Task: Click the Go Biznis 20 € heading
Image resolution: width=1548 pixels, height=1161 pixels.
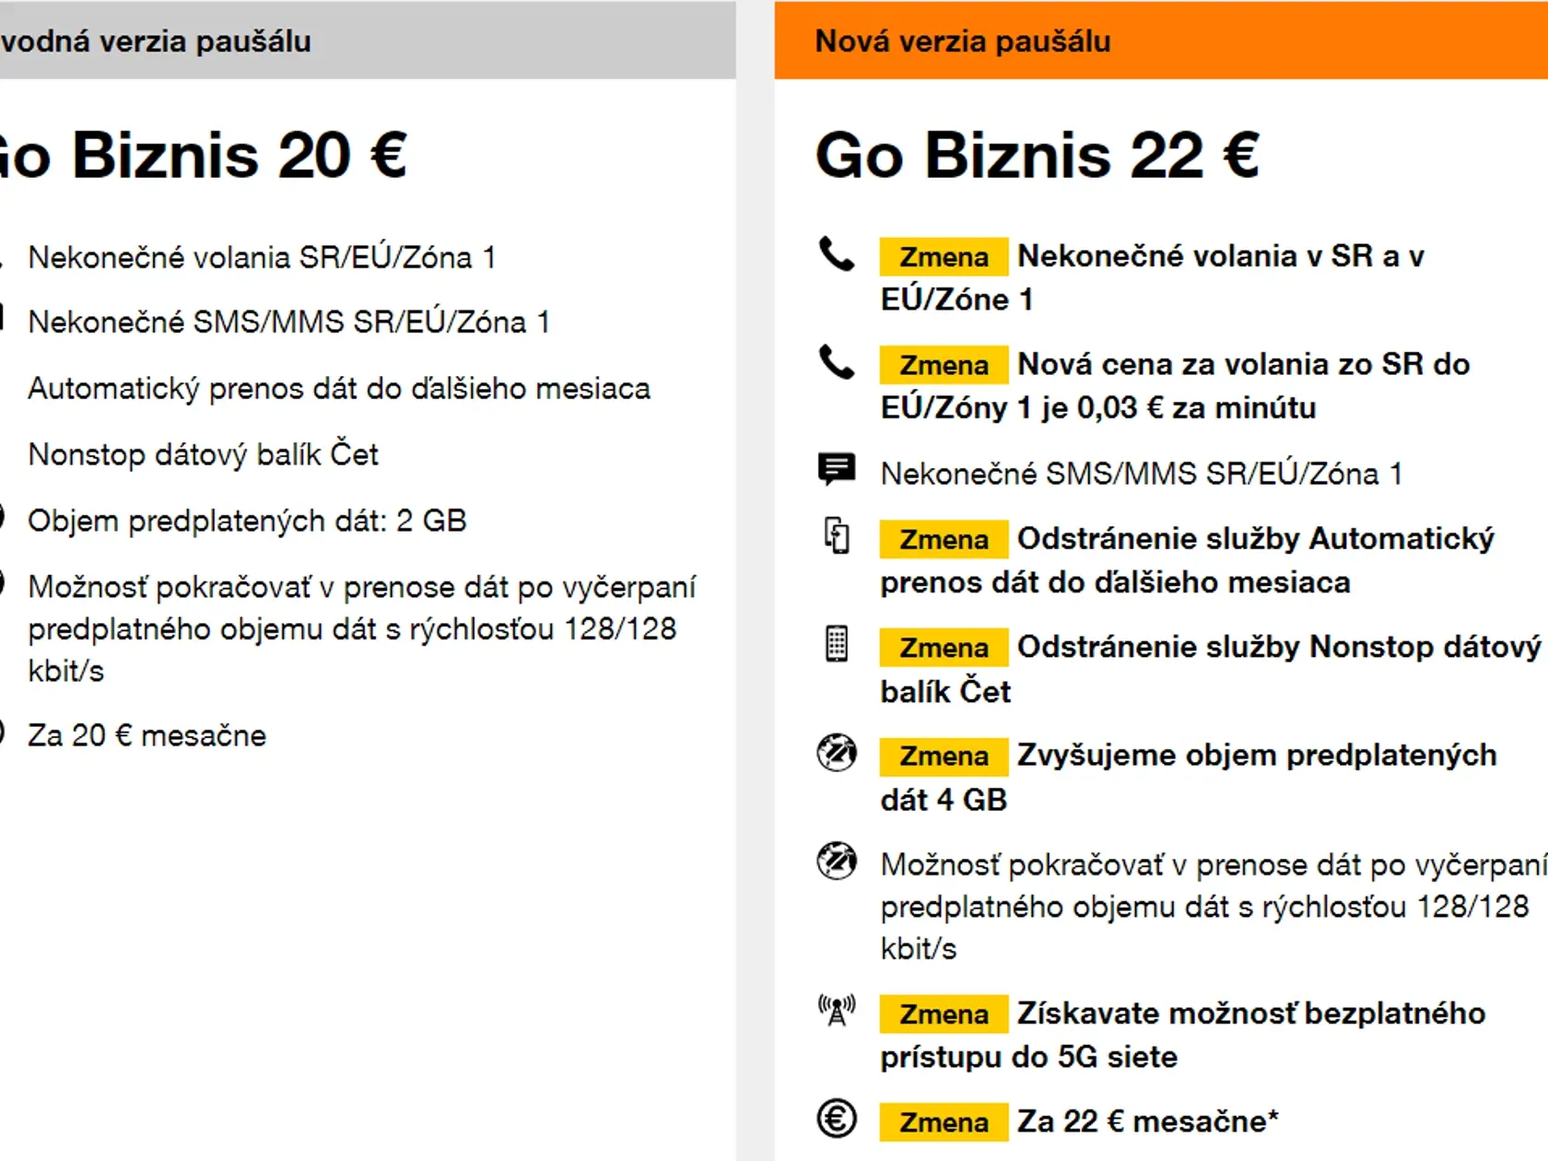Action: [203, 155]
